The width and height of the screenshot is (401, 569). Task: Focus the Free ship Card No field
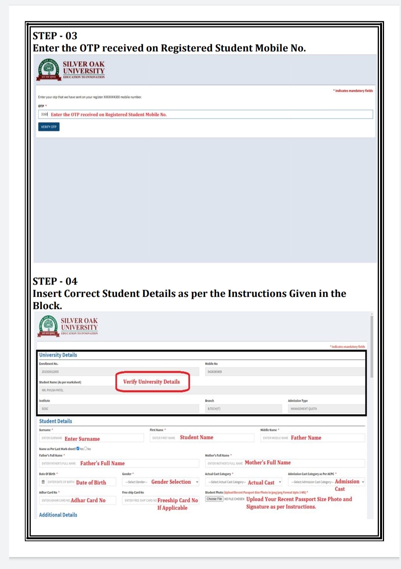(160, 500)
